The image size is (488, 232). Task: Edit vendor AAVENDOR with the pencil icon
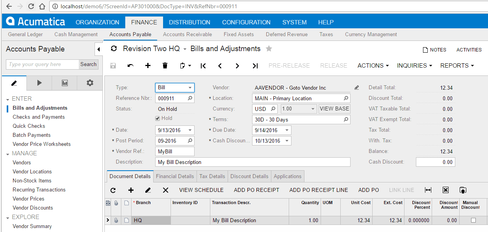[356, 88]
